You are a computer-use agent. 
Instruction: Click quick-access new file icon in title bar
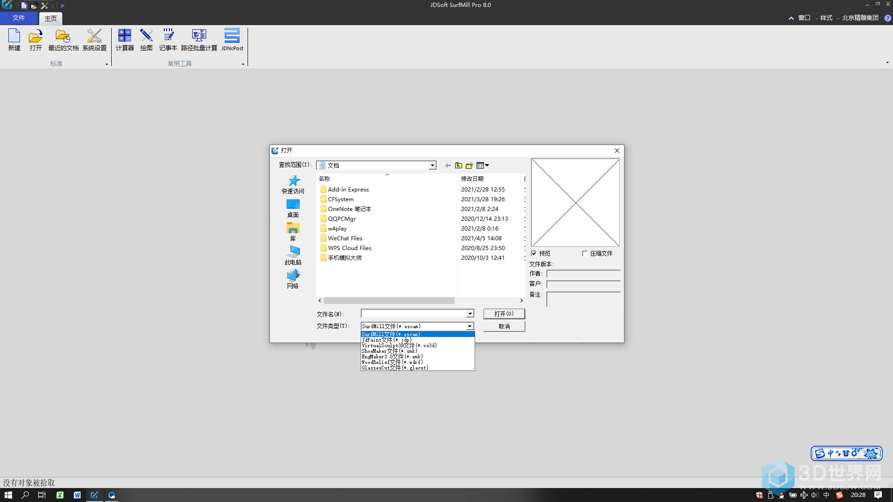pos(24,6)
